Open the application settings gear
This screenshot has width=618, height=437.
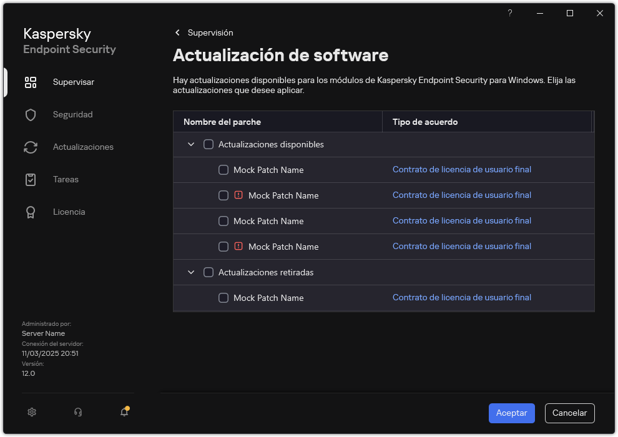click(31, 412)
